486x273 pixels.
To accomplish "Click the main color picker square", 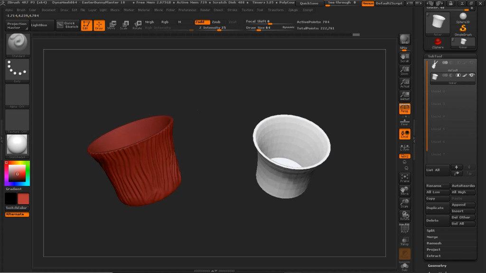I will pos(18,173).
